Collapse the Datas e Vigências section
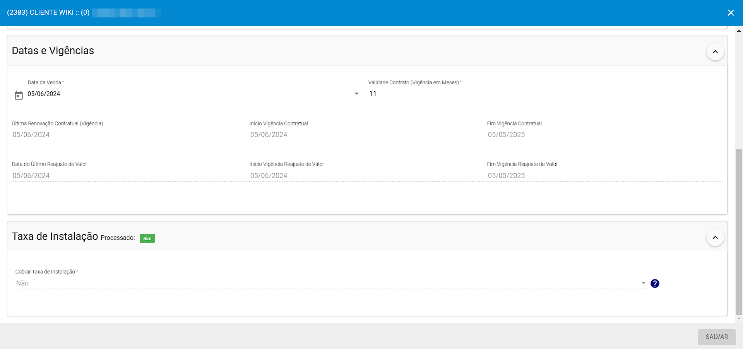 (x=715, y=51)
